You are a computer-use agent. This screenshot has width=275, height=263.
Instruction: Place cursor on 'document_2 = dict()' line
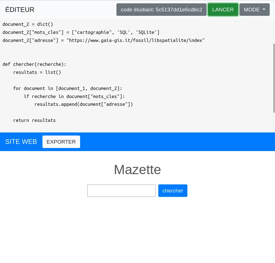[28, 24]
